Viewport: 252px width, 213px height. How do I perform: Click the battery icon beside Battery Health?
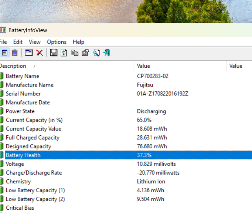[x=1, y=155]
